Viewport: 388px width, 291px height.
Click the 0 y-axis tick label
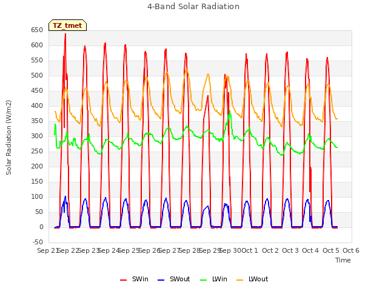coord(41,227)
